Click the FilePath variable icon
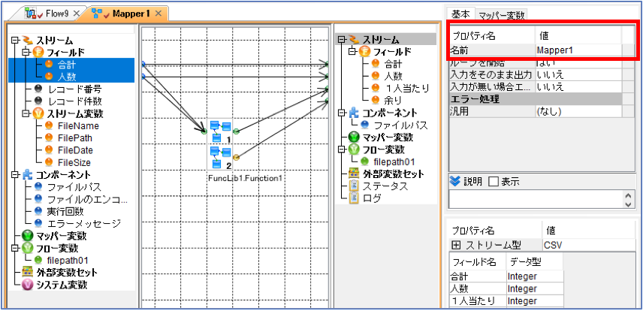The image size is (643, 311). click(x=49, y=138)
